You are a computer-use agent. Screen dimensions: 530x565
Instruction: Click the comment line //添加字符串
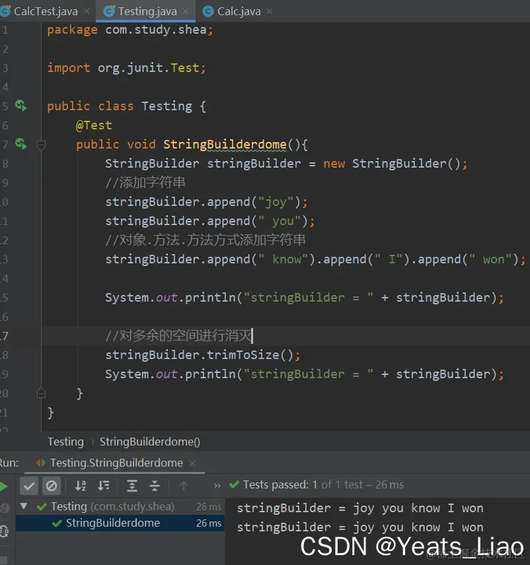[x=145, y=183]
